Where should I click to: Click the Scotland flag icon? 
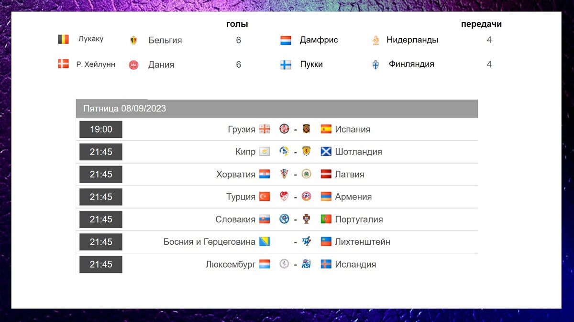tap(326, 152)
